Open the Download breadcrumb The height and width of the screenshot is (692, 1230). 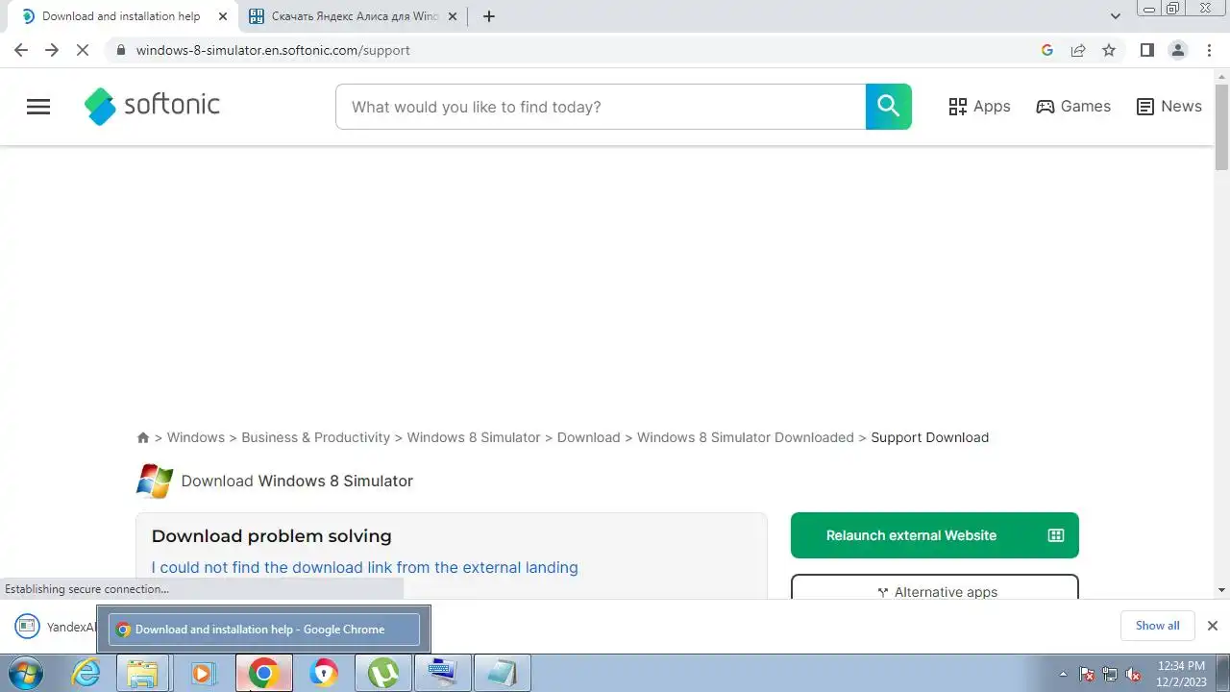[x=588, y=437]
